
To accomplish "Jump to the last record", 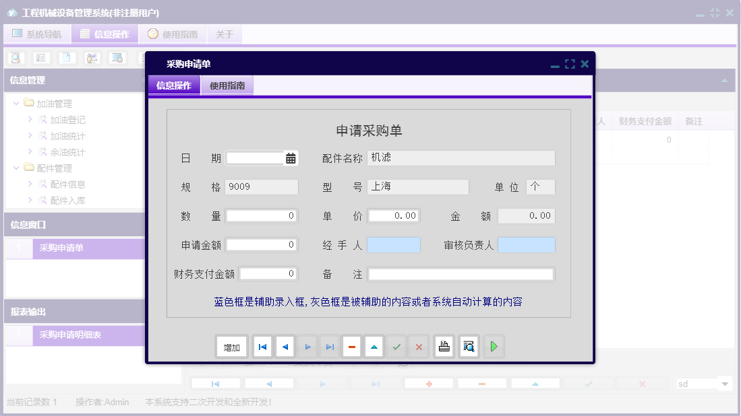I will 330,346.
